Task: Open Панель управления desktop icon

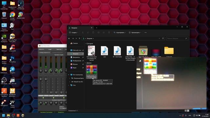Action: tap(4, 27)
